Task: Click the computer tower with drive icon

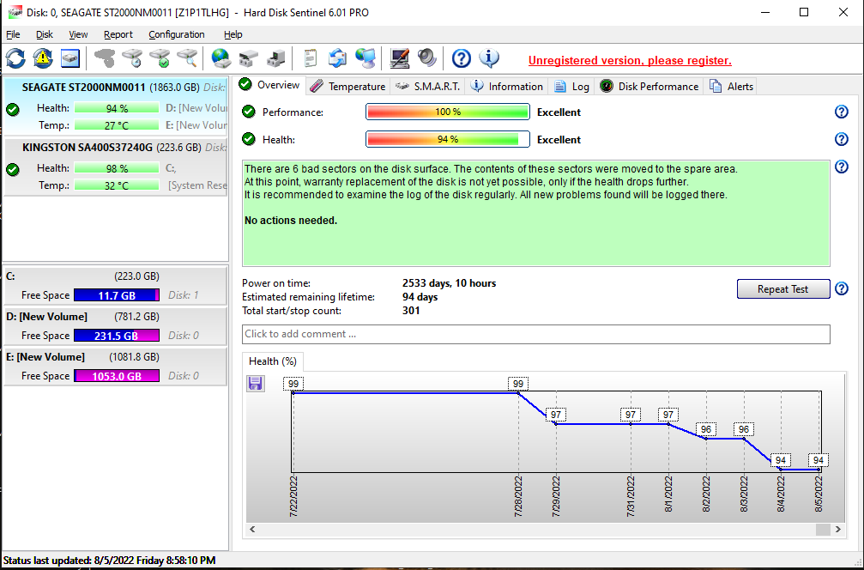Action: (x=275, y=58)
